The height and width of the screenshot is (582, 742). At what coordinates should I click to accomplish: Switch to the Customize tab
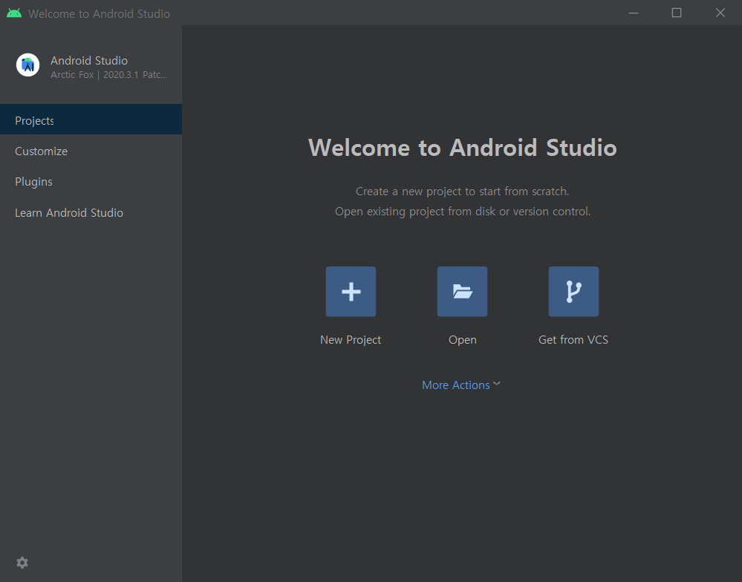click(91, 151)
